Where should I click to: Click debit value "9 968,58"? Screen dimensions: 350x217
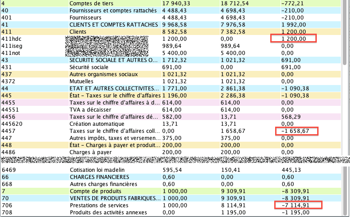coord(175,24)
